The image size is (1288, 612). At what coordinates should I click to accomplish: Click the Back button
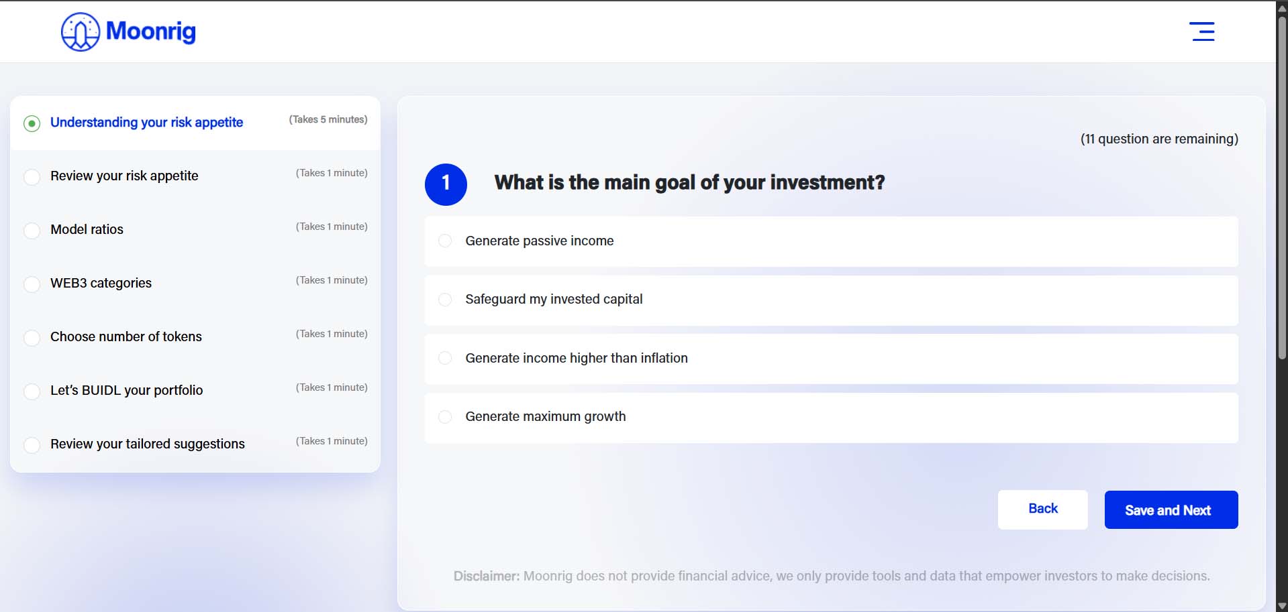pyautogui.click(x=1042, y=509)
